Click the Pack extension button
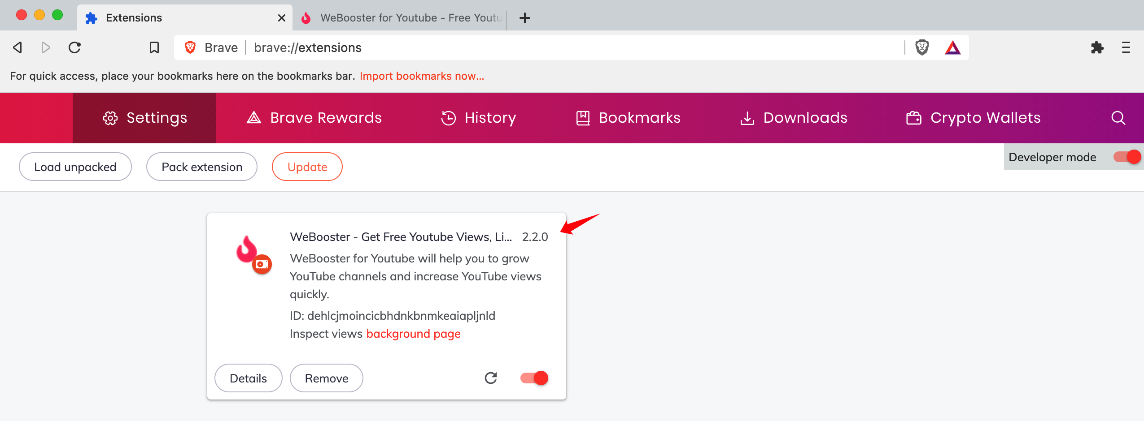 [202, 167]
